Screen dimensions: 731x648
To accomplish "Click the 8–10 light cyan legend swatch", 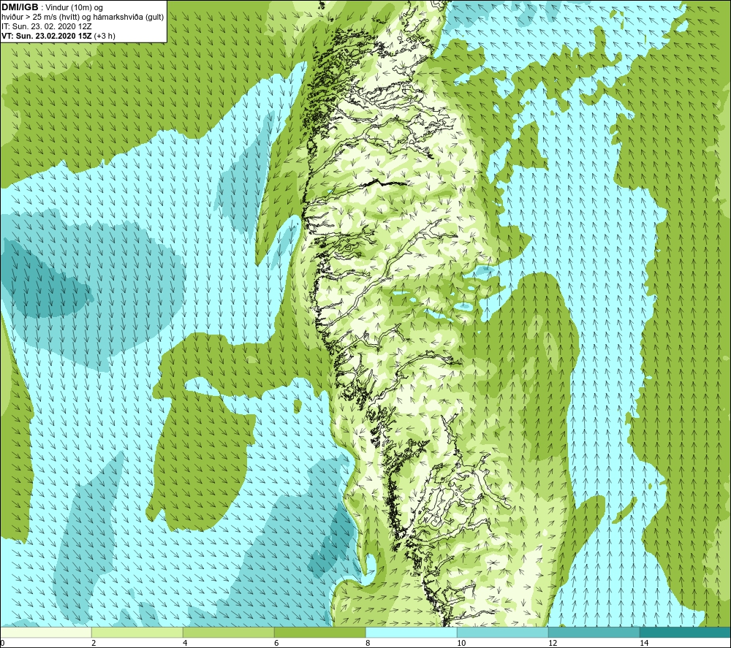I will (x=411, y=632).
